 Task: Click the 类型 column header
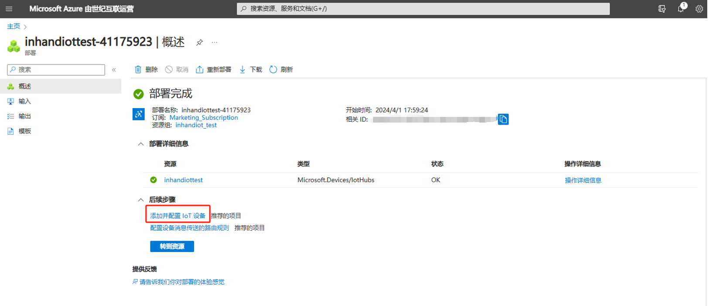point(303,164)
